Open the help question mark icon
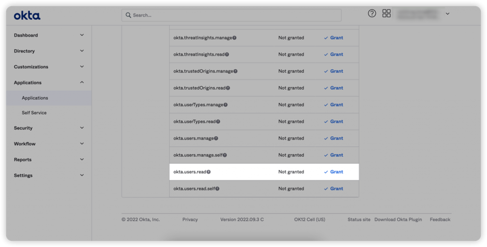 tap(372, 13)
